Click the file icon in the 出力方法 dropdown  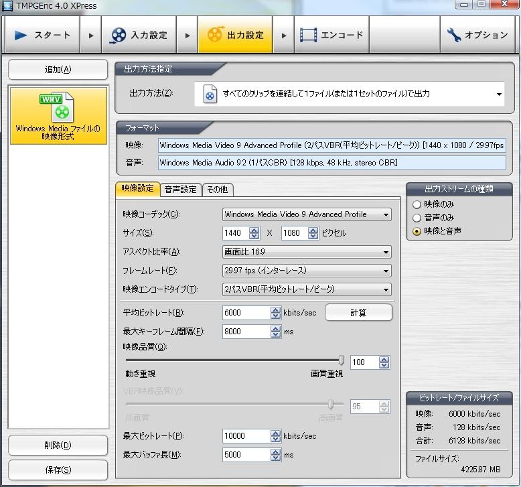[x=210, y=94]
